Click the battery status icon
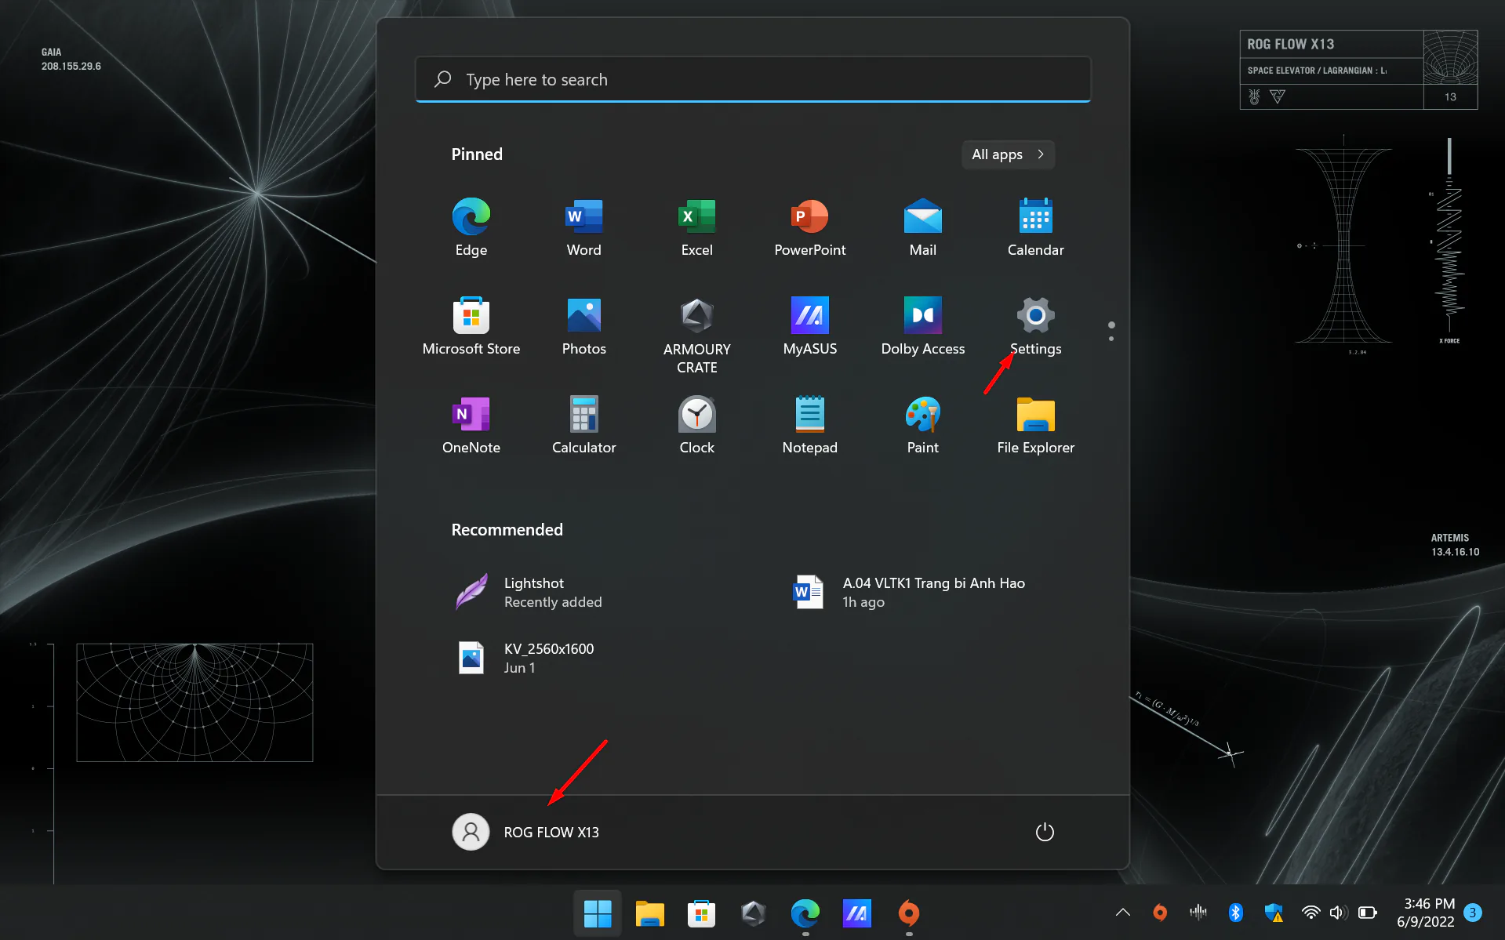The width and height of the screenshot is (1505, 940). [x=1367, y=912]
